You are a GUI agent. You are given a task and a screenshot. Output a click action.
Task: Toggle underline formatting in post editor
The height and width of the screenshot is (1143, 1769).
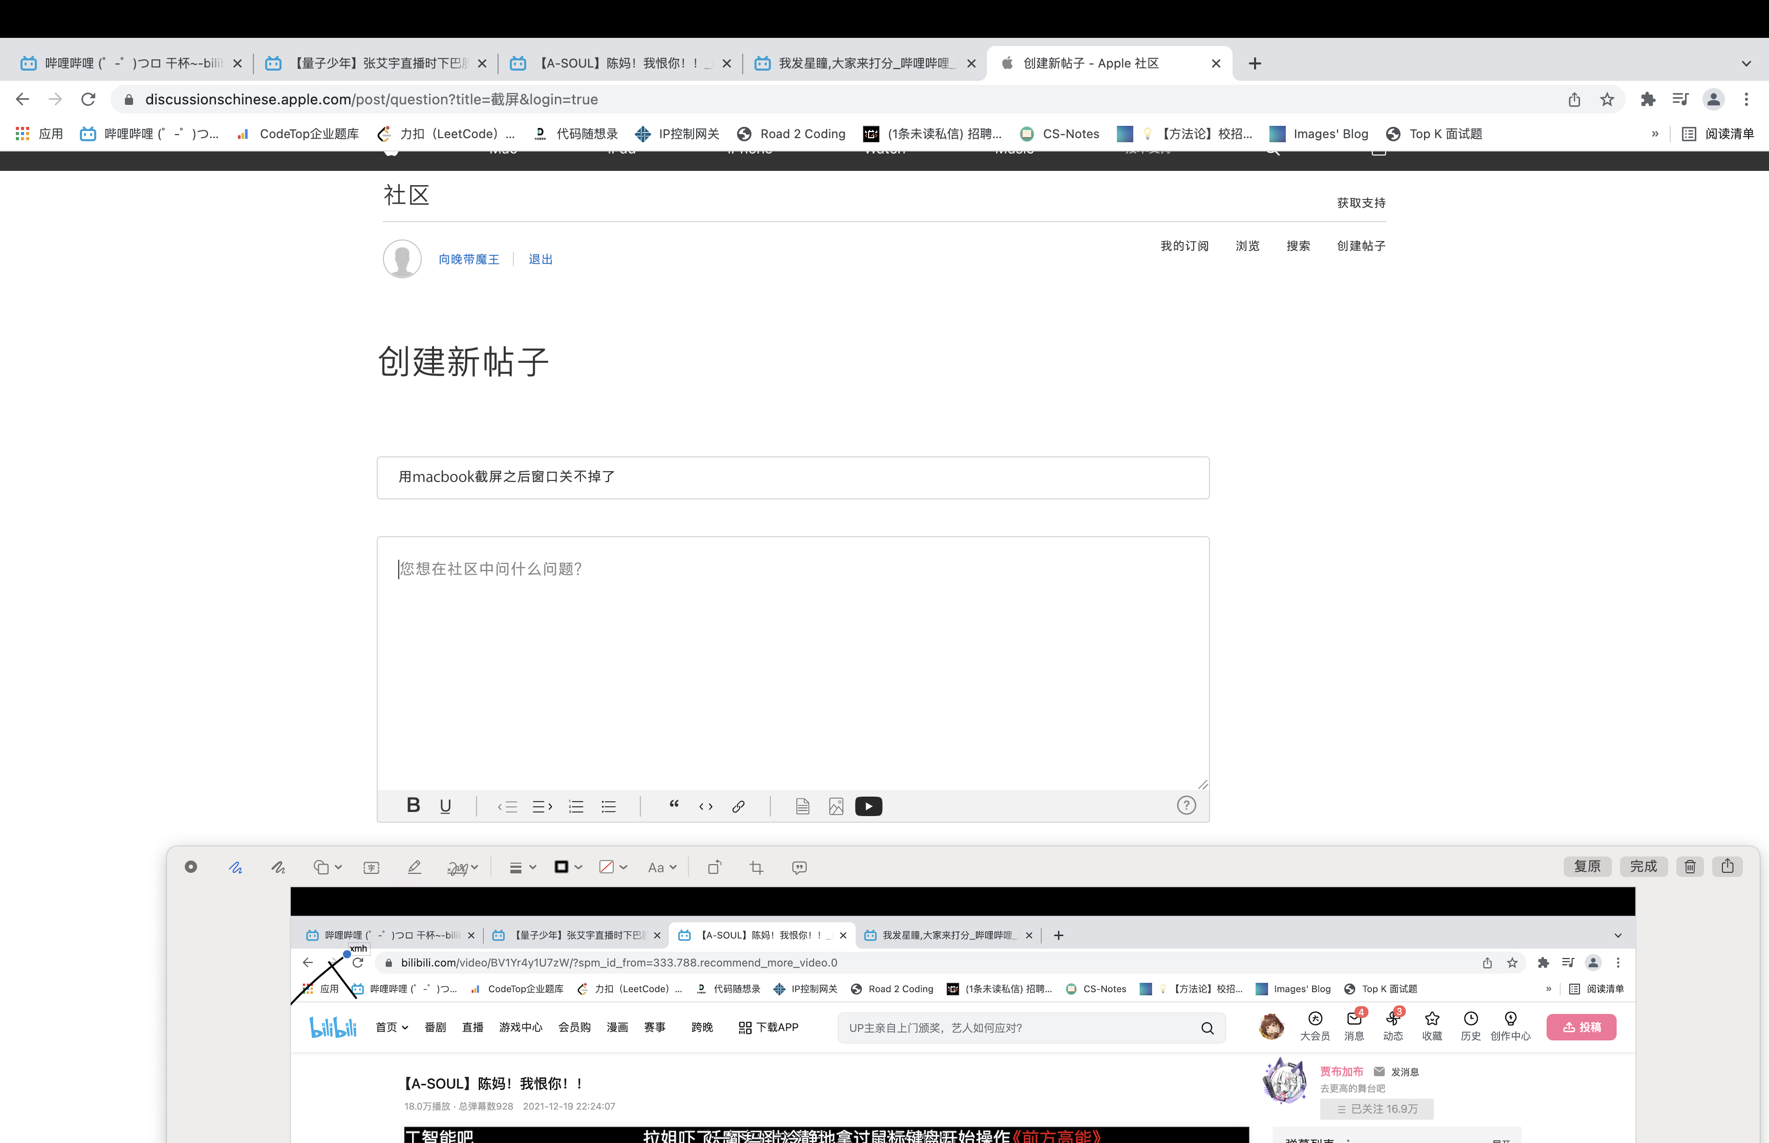[x=445, y=806]
